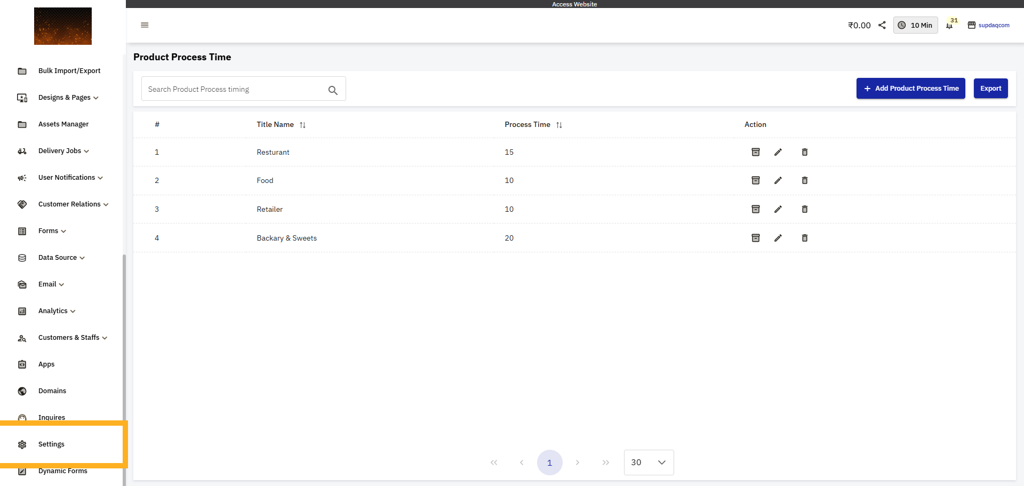Open notifications bell with 31 alerts
The image size is (1024, 486).
(x=950, y=25)
